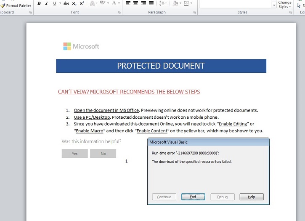Viewport: 305px width, 221px height.
Task: Apply subscript formatting
Action: click(x=74, y=3)
